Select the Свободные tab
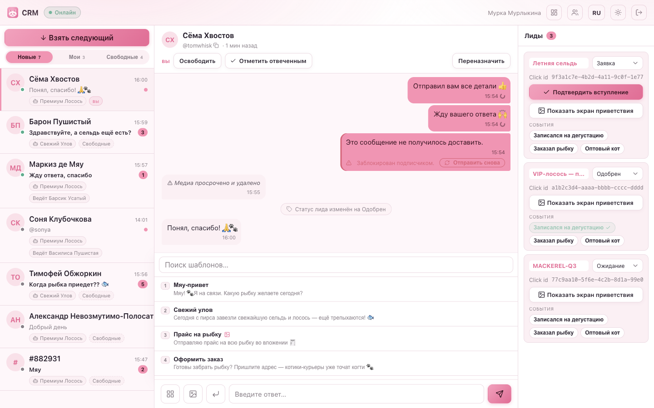 (124, 57)
